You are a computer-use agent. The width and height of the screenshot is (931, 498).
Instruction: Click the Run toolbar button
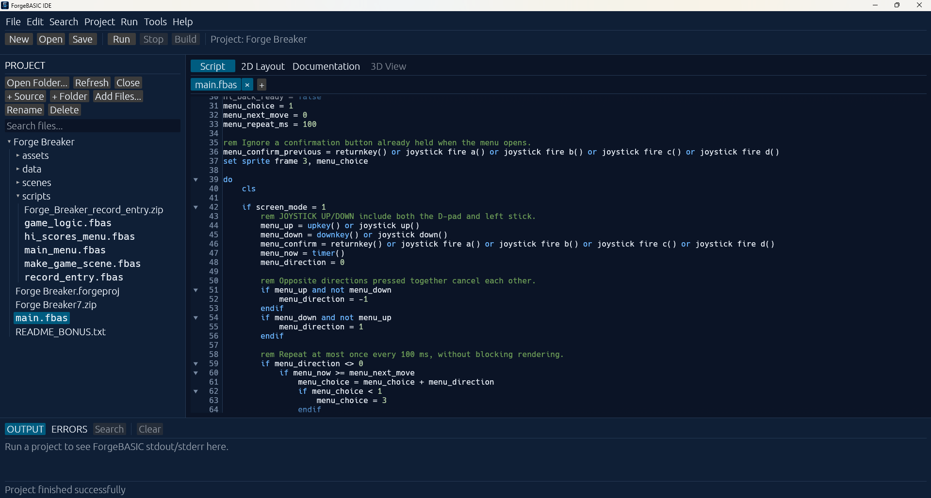click(121, 39)
